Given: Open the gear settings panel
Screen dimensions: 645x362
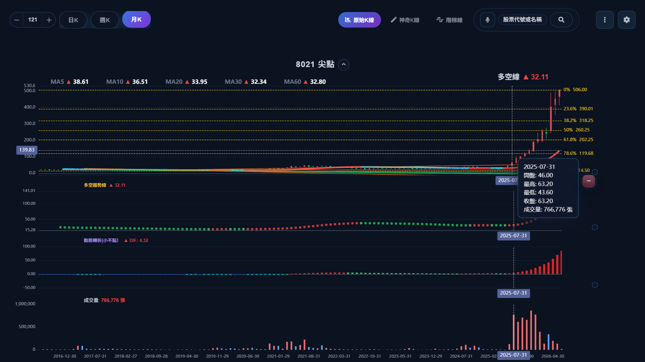Looking at the screenshot, I should tap(627, 20).
